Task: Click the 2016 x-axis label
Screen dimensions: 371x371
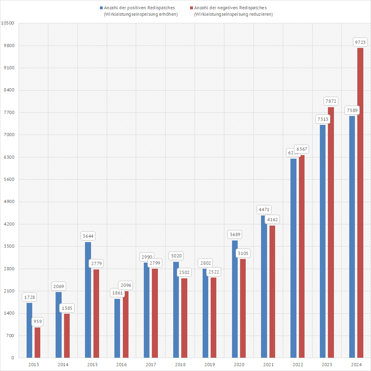Action: pos(122,365)
